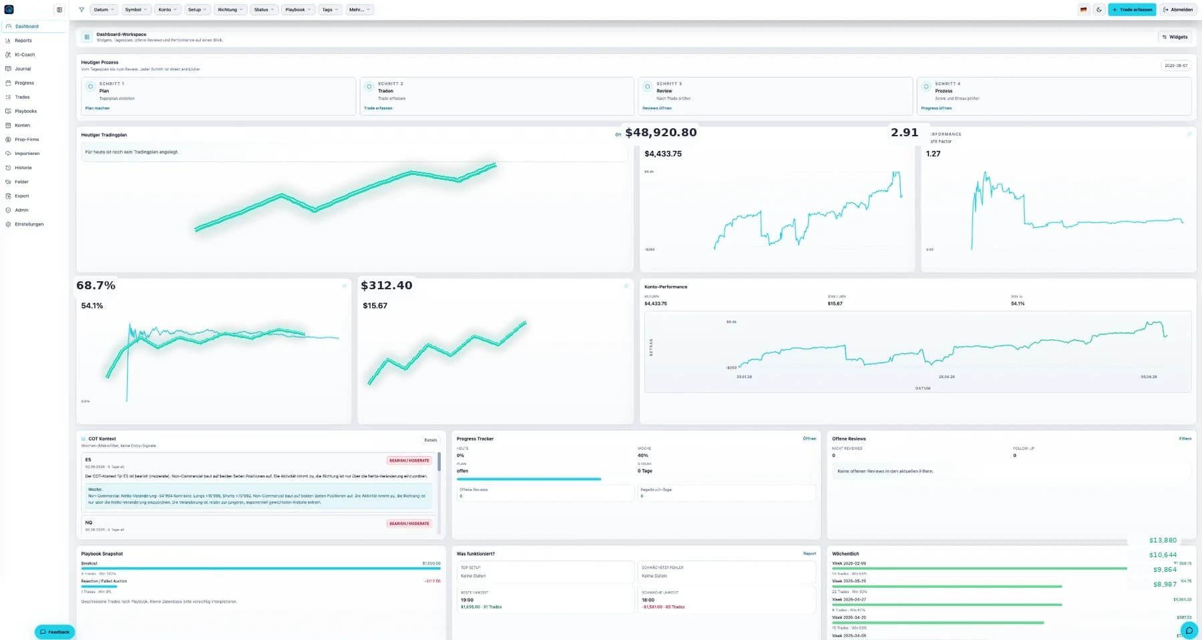Toggle dark mode with the moon icon
This screenshot has width=1202, height=640.
(1099, 9)
